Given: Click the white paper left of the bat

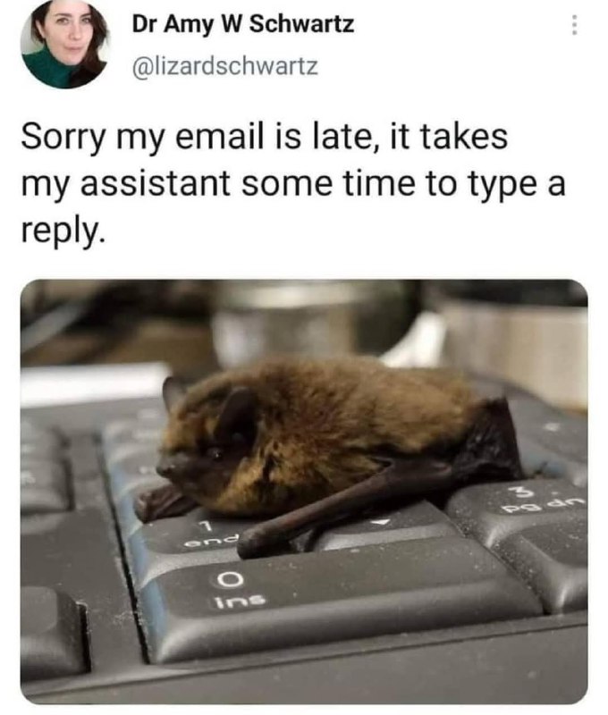Looking at the screenshot, I should [x=91, y=383].
